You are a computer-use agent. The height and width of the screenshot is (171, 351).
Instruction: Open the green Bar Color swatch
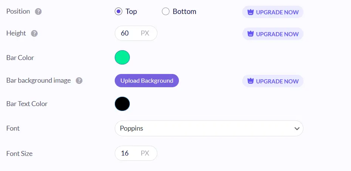(x=122, y=57)
